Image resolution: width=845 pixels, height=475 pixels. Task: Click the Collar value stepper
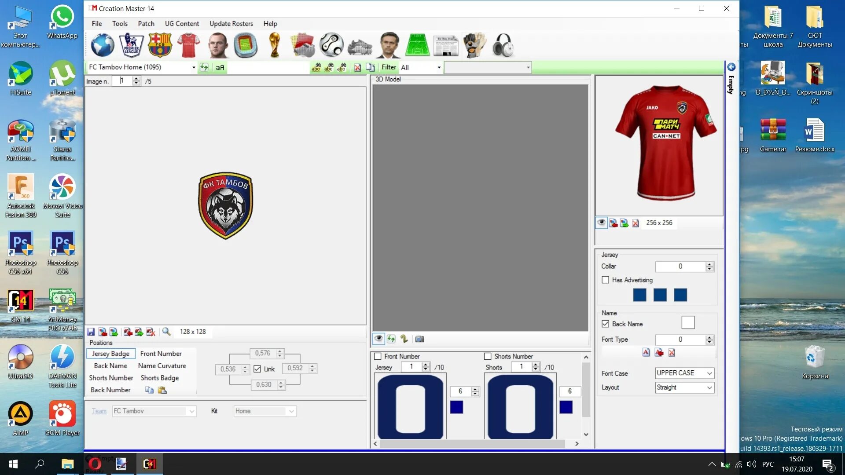point(709,267)
